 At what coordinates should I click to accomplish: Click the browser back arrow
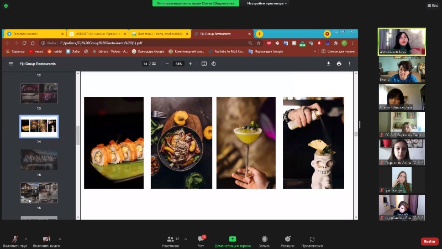(x=8, y=43)
